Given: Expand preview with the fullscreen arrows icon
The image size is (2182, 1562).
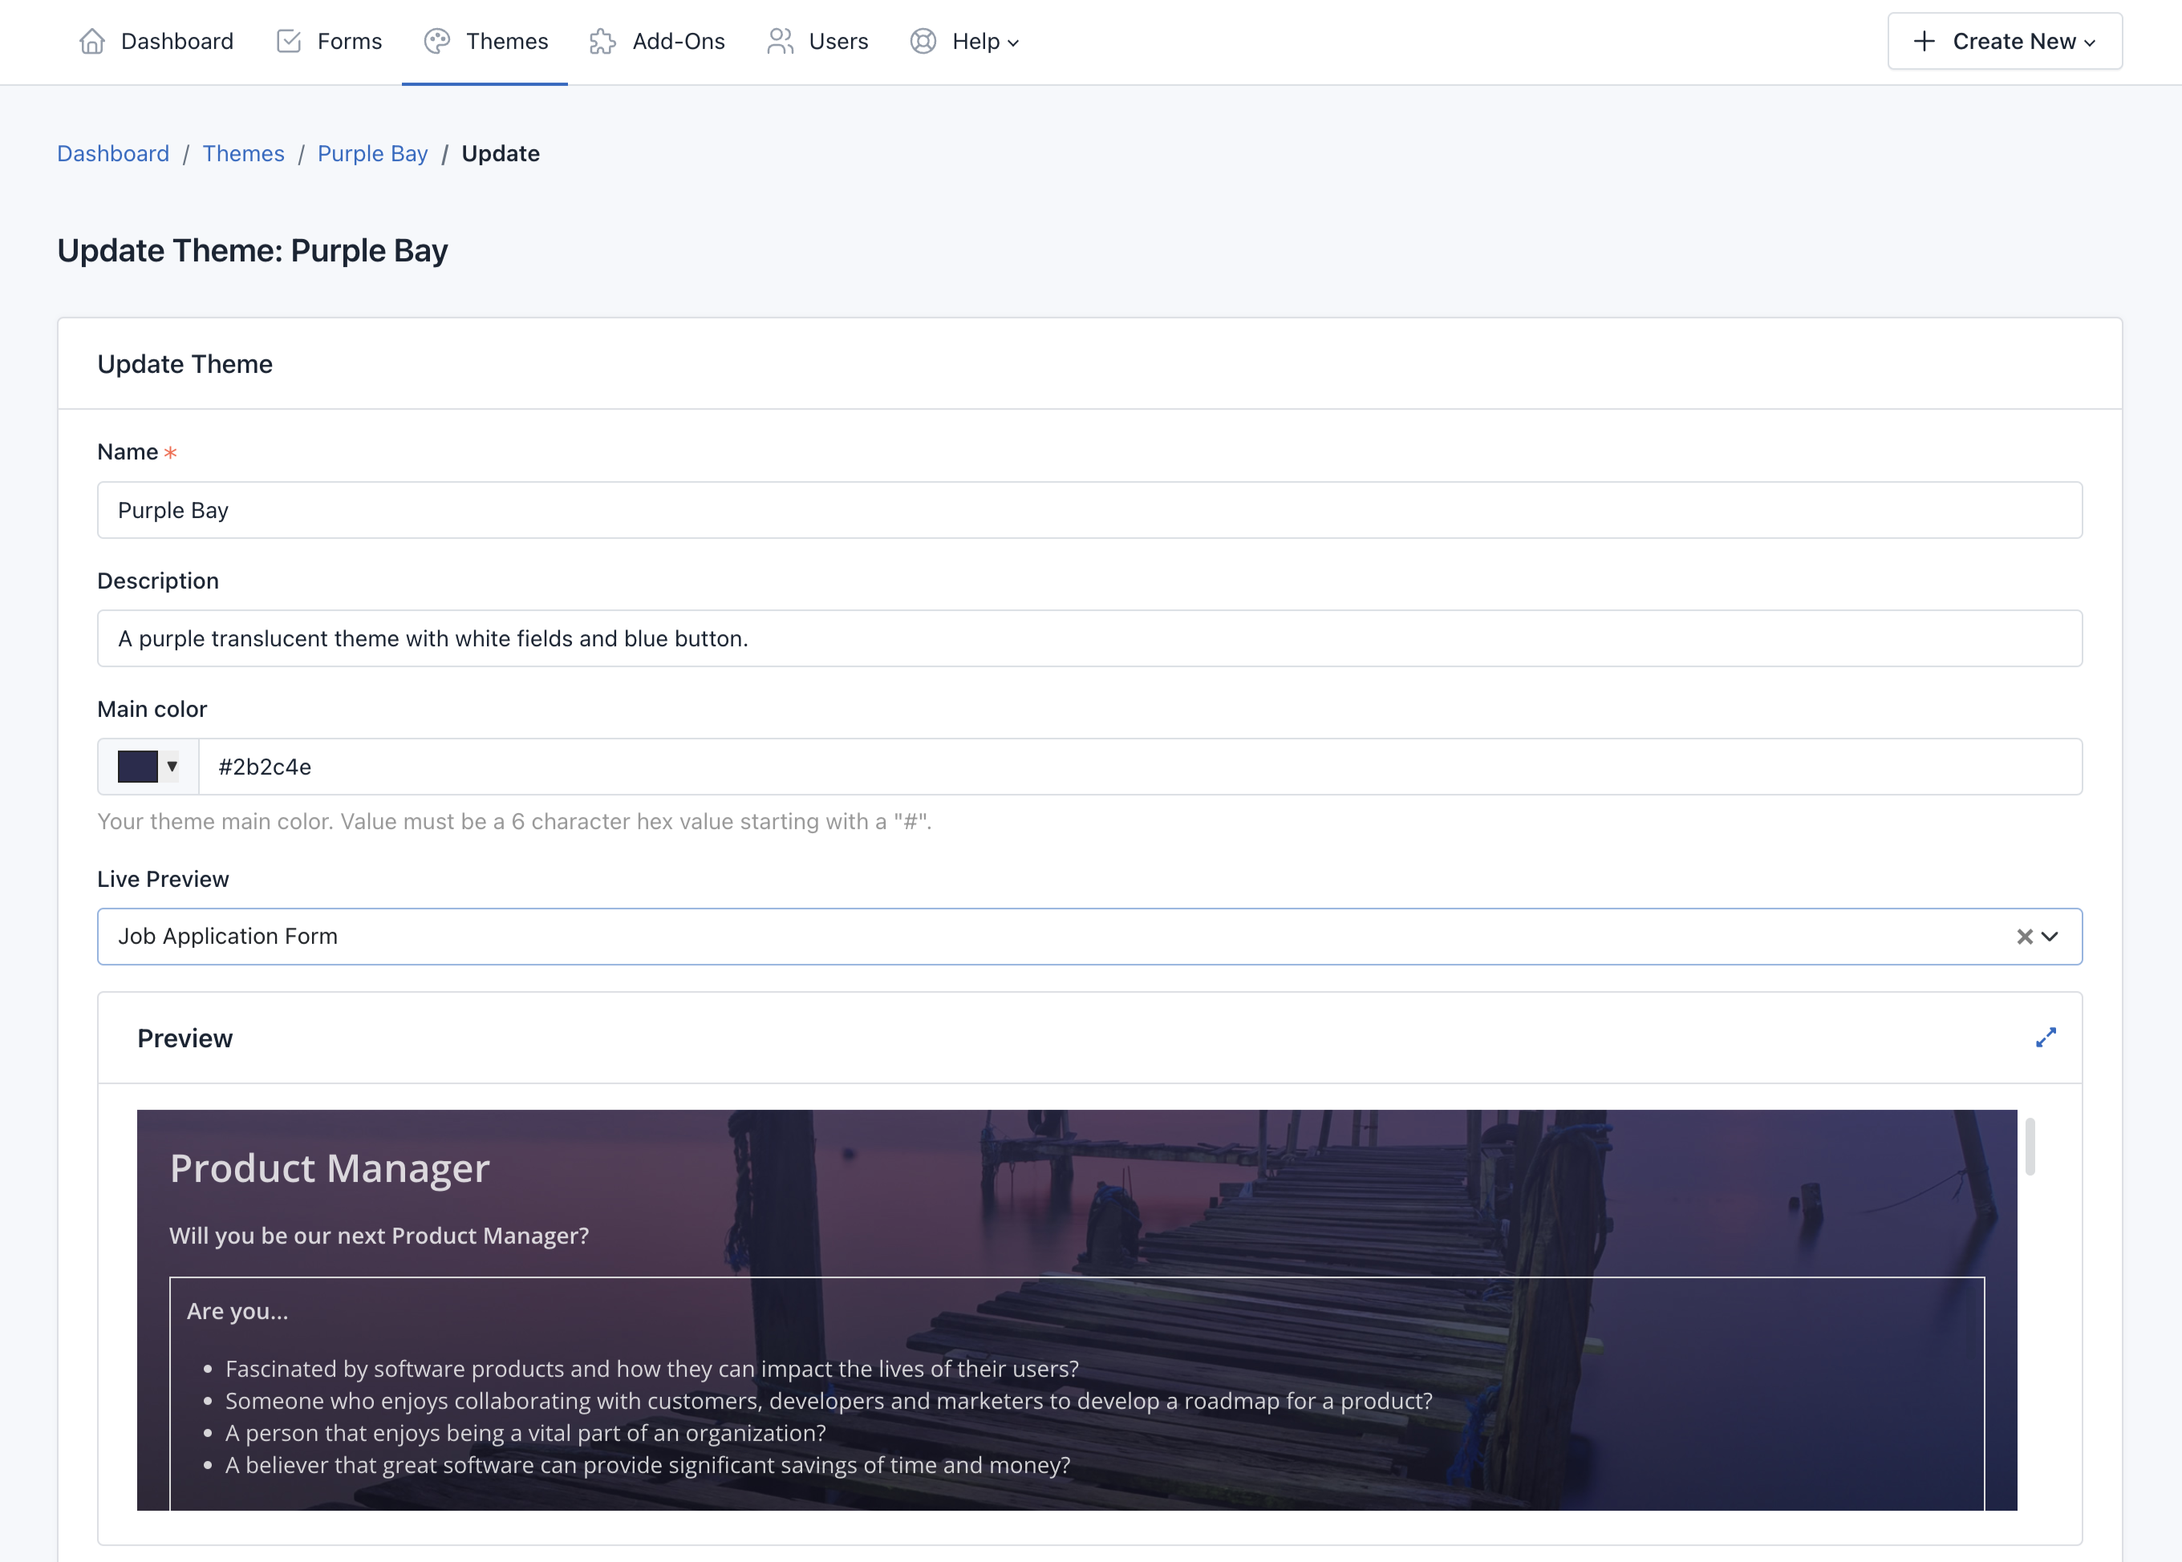Looking at the screenshot, I should pyautogui.click(x=2046, y=1038).
